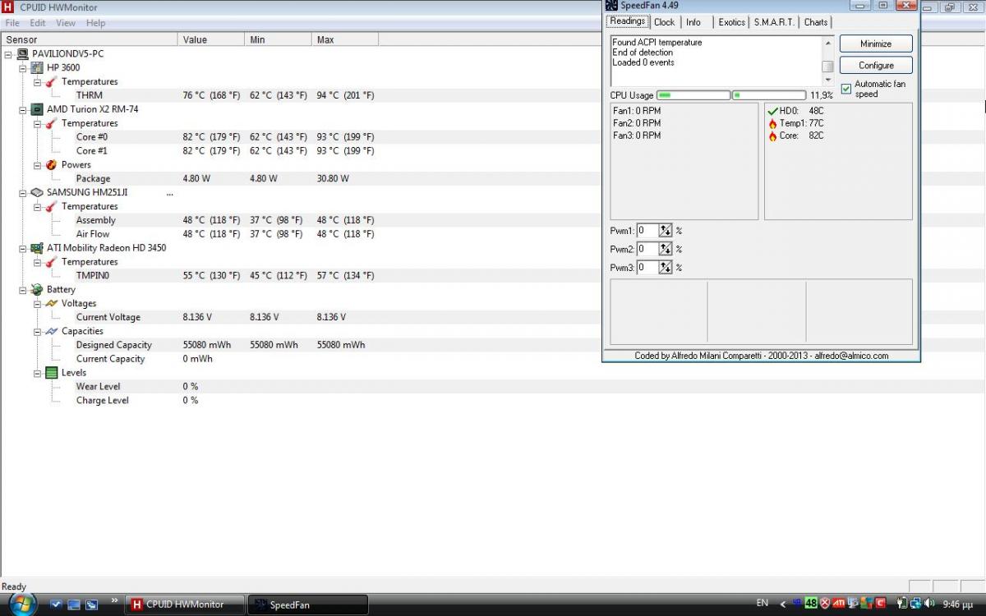
Task: Click the SAMSUNG HM251JI hard drive icon
Action: click(38, 192)
